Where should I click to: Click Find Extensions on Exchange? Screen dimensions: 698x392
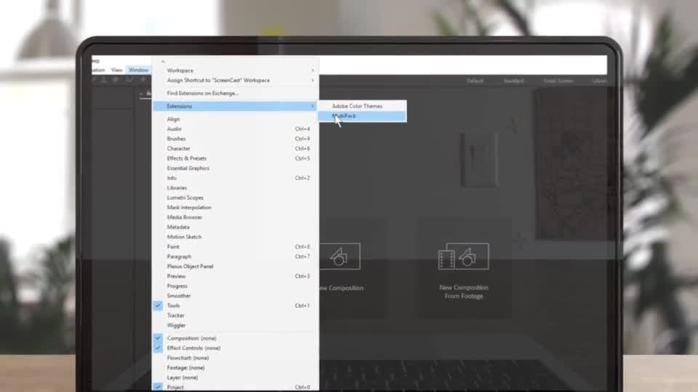coord(203,94)
